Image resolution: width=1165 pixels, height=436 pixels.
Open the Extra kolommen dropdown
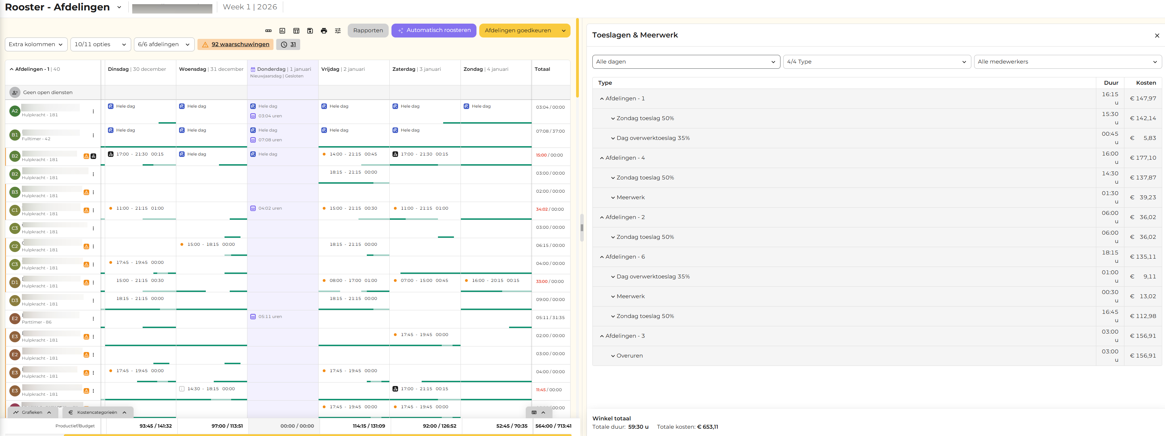(36, 44)
